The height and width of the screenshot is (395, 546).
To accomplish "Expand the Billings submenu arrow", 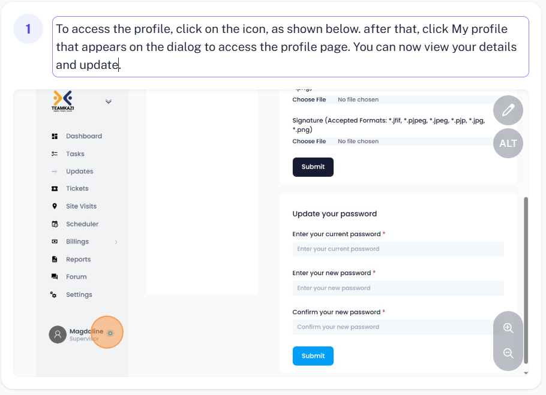I will [116, 242].
